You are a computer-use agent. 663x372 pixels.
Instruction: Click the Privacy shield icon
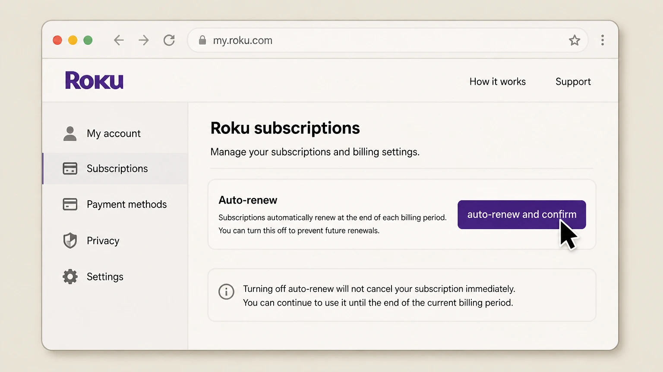pyautogui.click(x=70, y=241)
